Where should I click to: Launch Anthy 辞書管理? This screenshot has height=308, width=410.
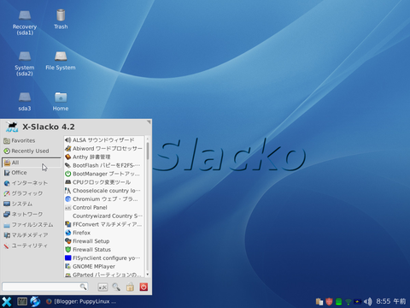[103, 157]
